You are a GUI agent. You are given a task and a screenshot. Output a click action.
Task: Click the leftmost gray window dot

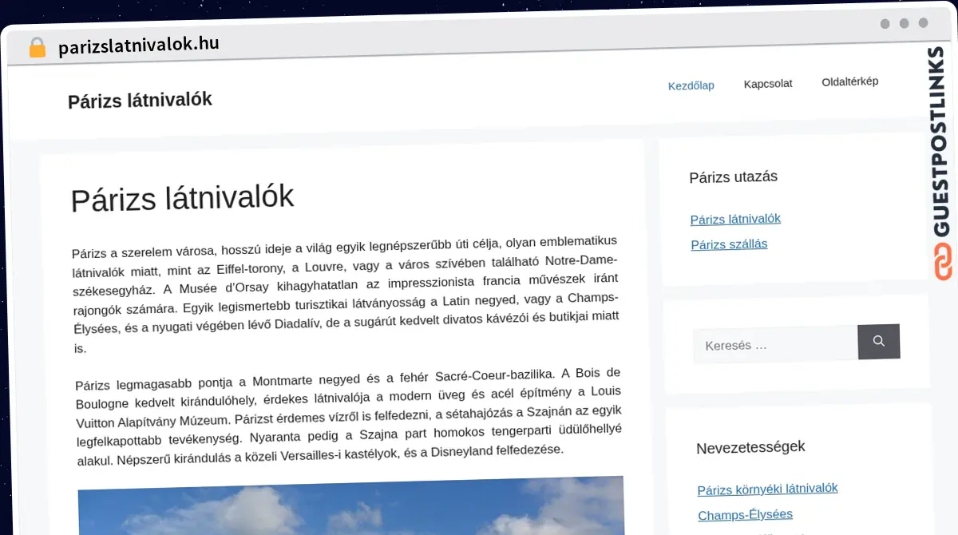point(885,24)
